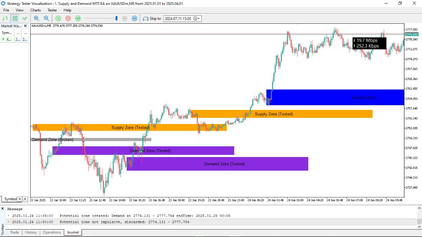Image resolution: width=422 pixels, height=237 pixels.
Task: Close the Market Watch panel
Action: [25, 26]
